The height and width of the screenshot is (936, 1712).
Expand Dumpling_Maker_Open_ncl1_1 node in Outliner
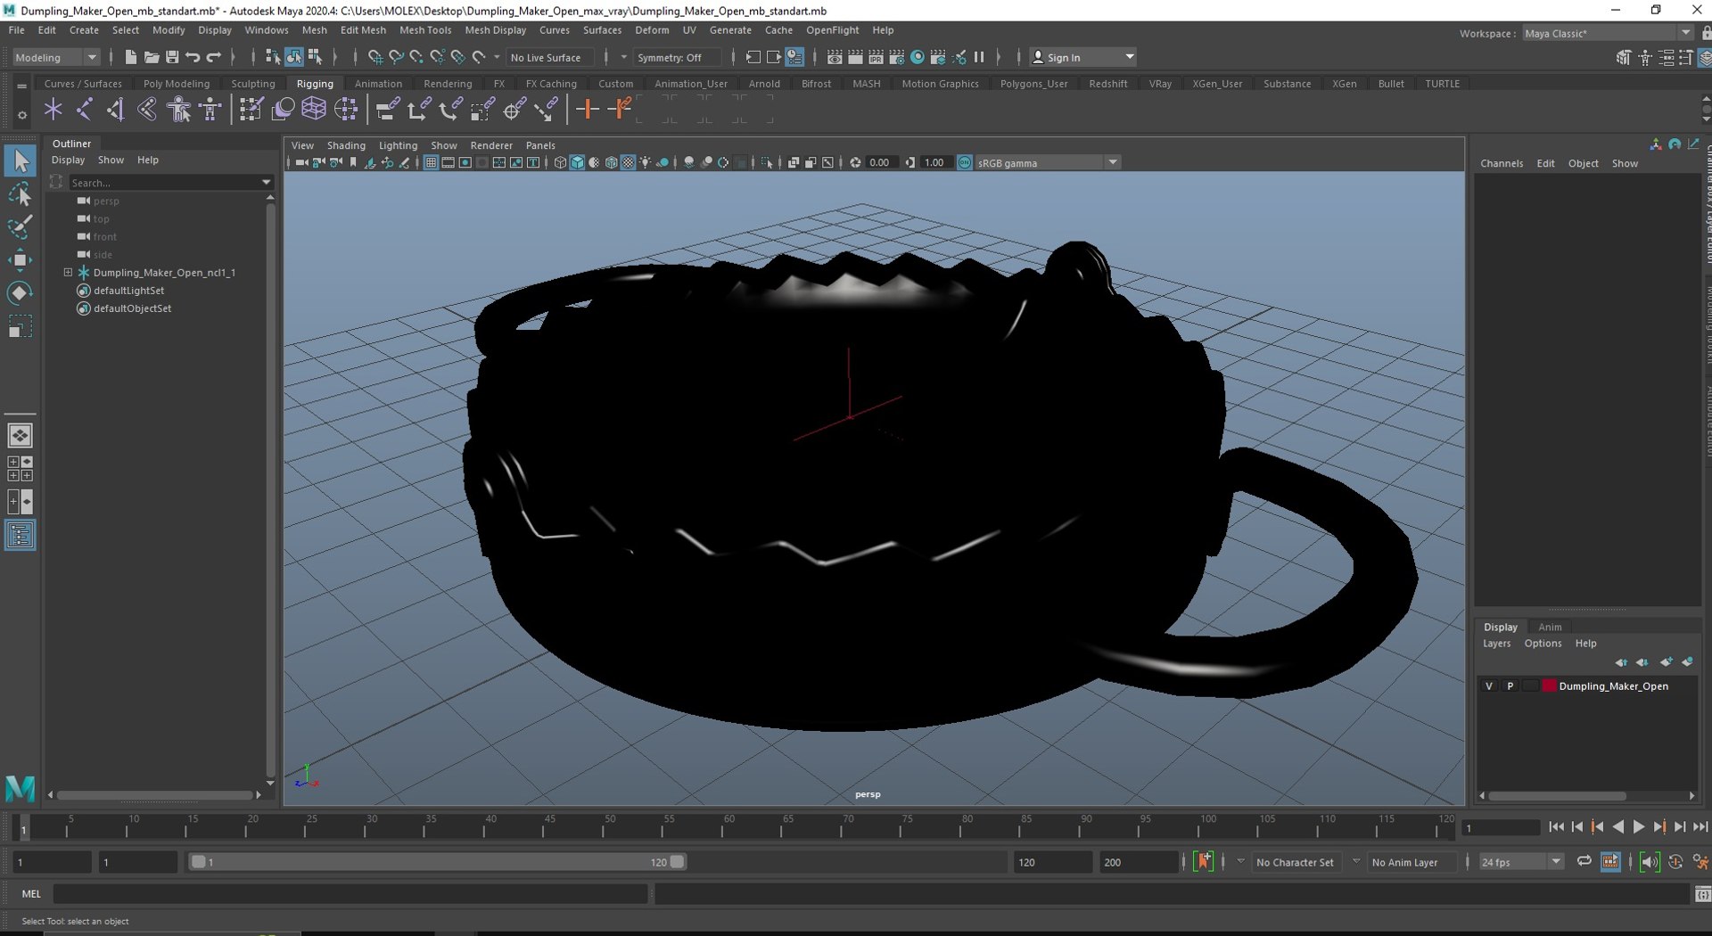coord(68,272)
